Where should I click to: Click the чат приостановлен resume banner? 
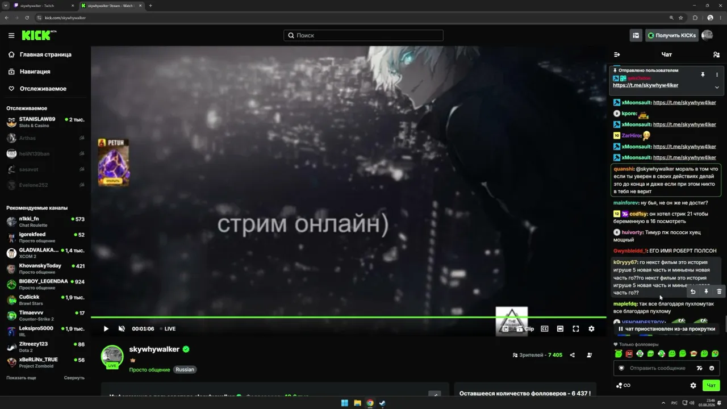pos(666,329)
